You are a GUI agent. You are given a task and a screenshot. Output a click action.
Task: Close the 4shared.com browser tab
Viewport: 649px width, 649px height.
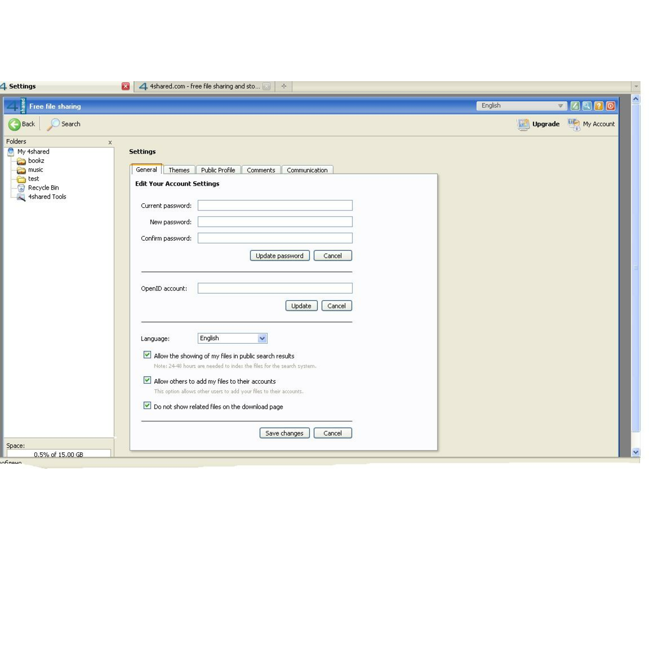267,86
